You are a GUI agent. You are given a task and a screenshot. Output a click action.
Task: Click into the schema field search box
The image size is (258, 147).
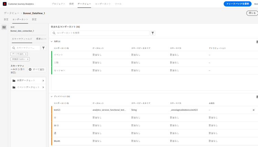pyautogui.click(x=25, y=48)
